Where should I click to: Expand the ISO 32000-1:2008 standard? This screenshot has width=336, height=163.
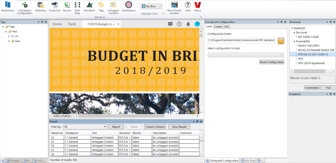coord(297,37)
